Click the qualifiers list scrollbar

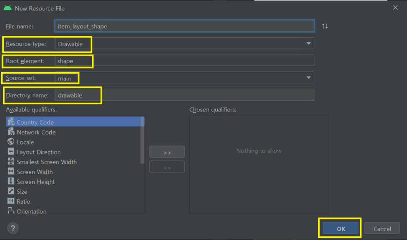pos(143,143)
